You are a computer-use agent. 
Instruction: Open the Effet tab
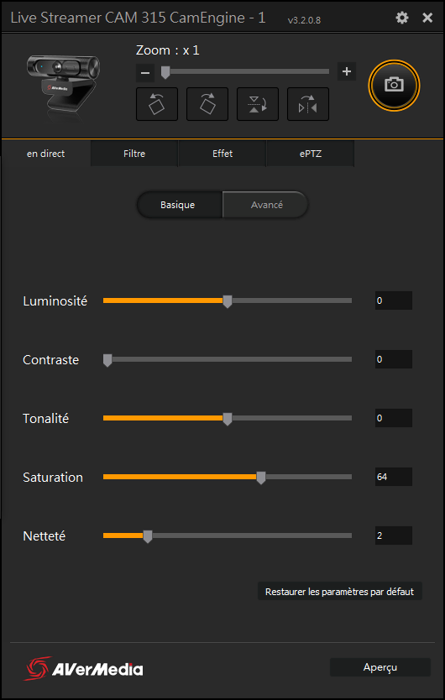tap(222, 154)
